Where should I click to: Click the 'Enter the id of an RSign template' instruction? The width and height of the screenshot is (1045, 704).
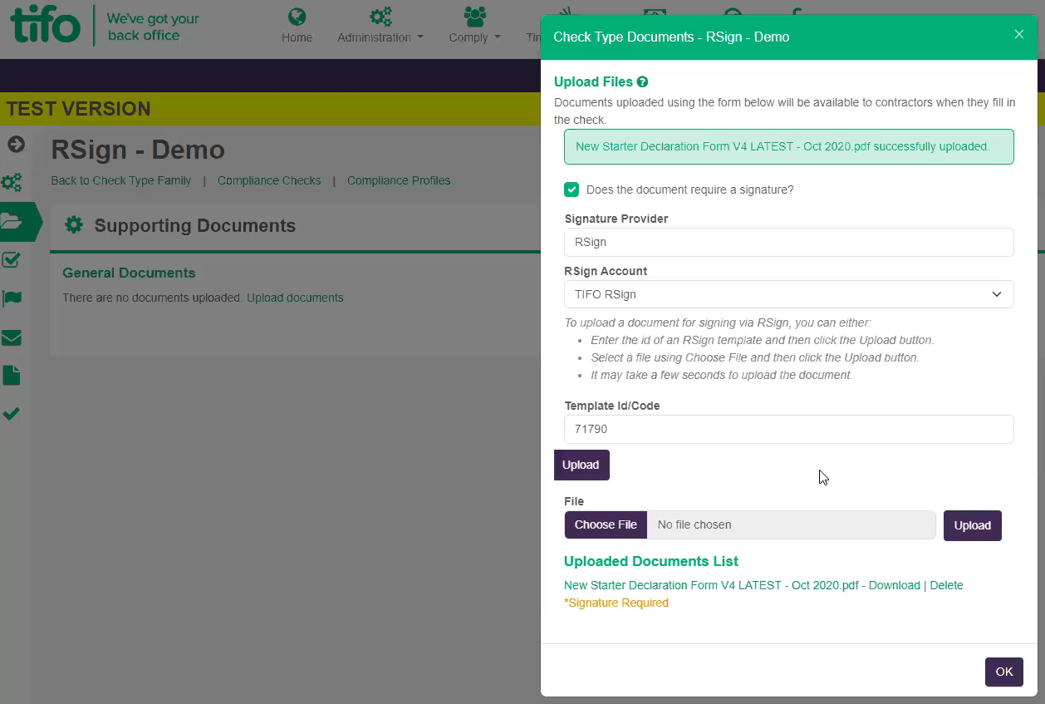(x=763, y=340)
